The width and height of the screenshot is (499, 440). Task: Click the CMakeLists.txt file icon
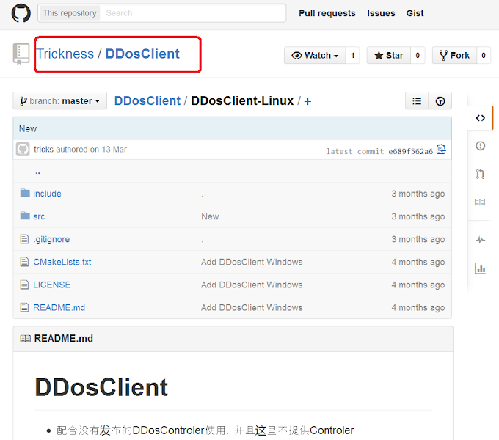24,262
